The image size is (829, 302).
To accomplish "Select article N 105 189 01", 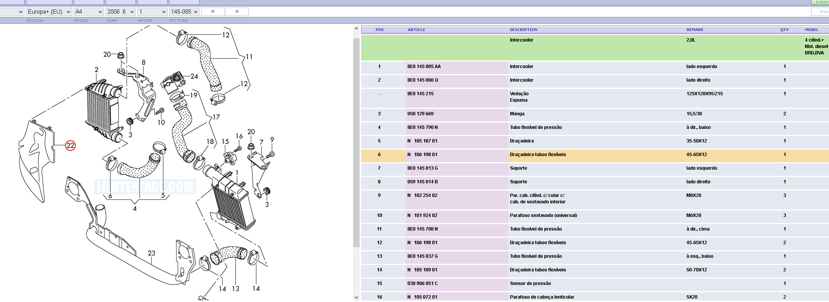I will coord(422,270).
